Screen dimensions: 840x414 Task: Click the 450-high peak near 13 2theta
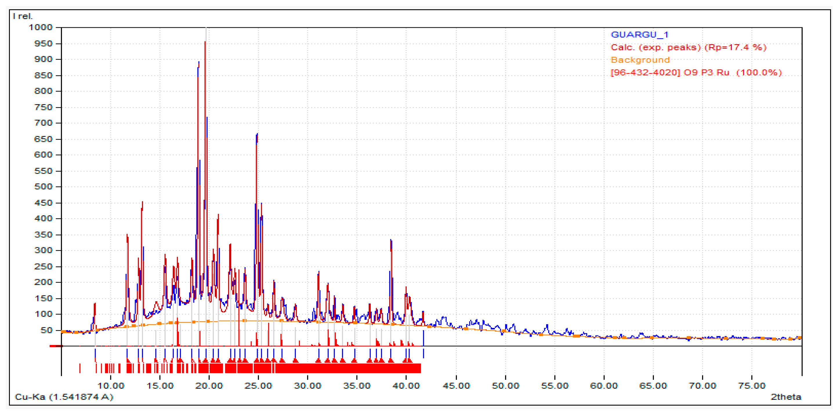point(142,203)
